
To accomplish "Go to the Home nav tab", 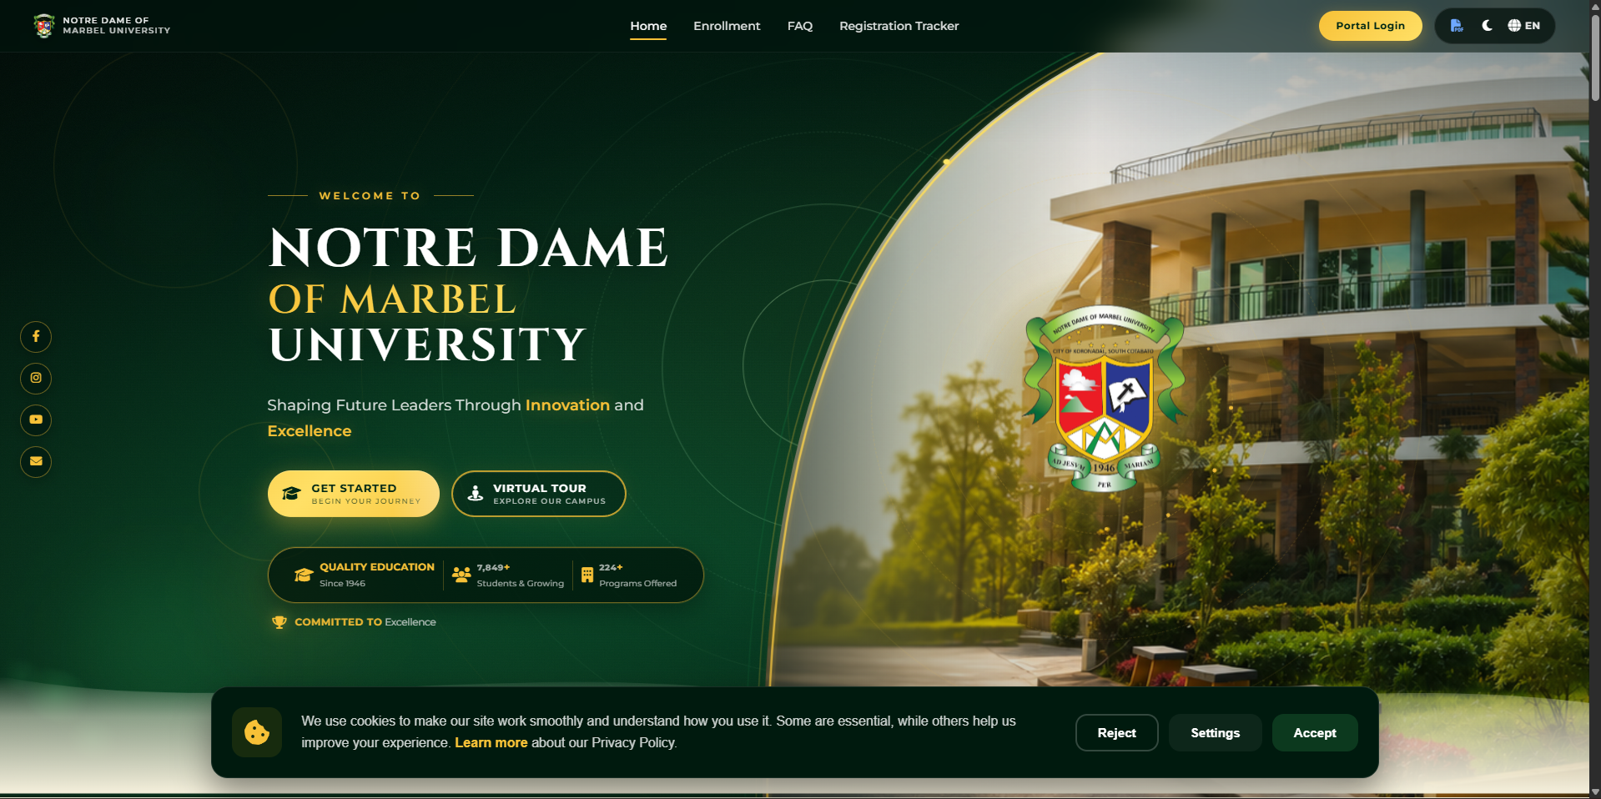I will pos(648,26).
